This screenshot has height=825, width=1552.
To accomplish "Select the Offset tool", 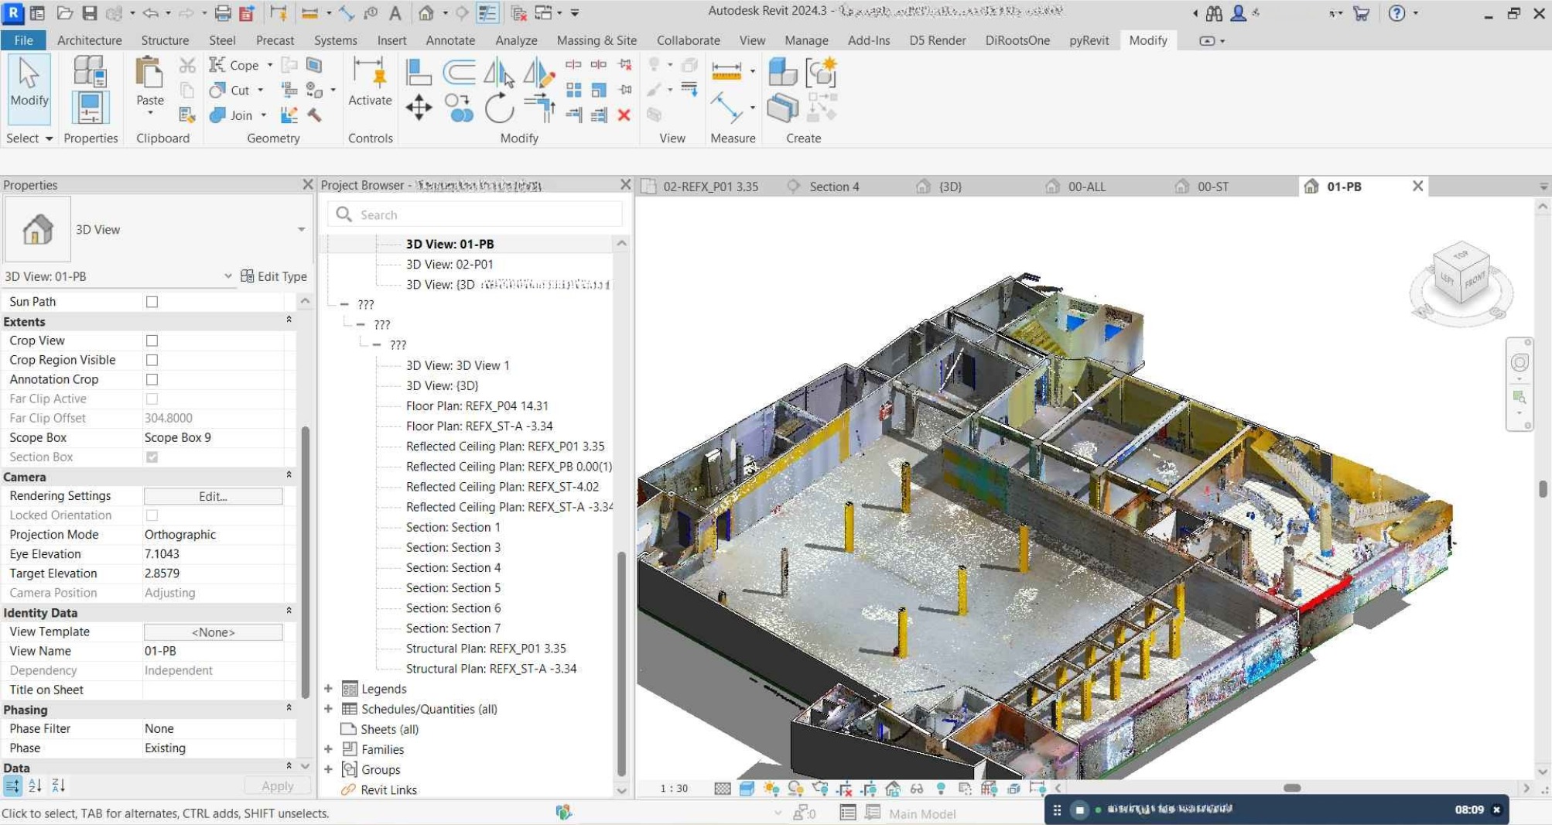I will point(459,72).
